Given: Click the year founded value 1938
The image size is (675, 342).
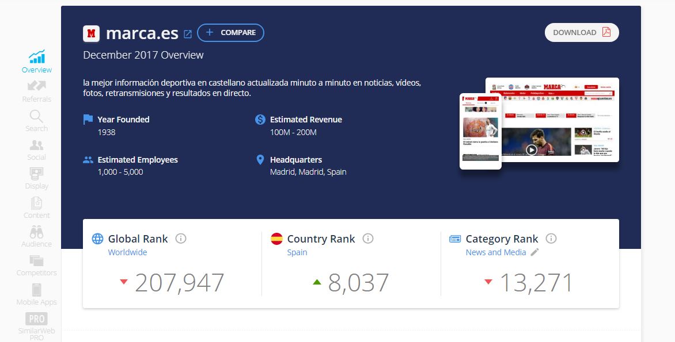Looking at the screenshot, I should 107,132.
